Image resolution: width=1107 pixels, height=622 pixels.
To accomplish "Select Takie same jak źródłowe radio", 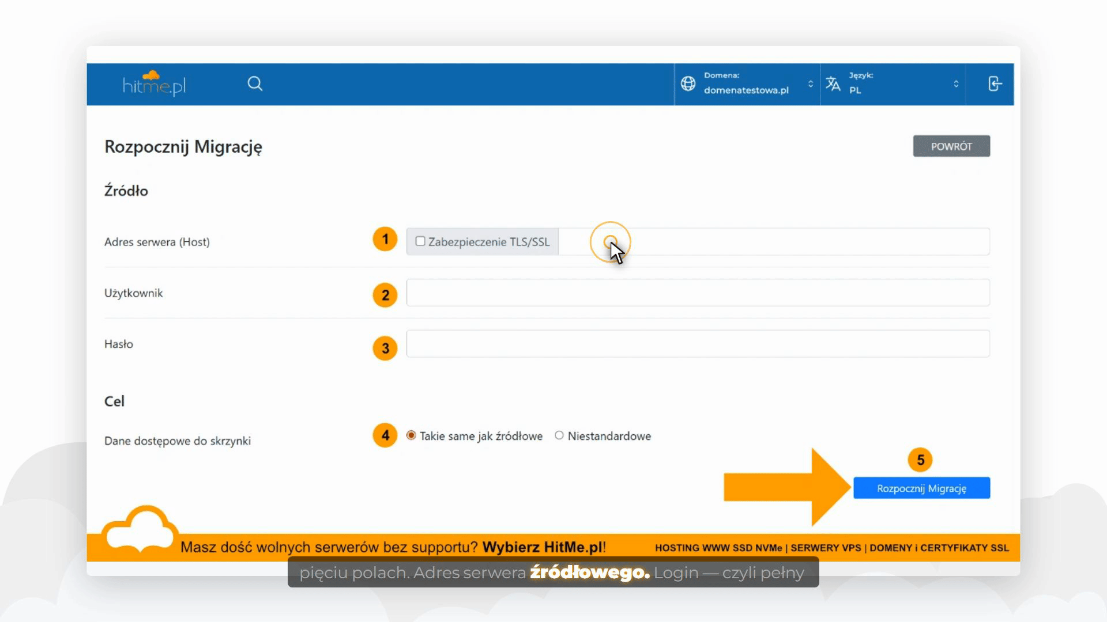I will (x=411, y=435).
